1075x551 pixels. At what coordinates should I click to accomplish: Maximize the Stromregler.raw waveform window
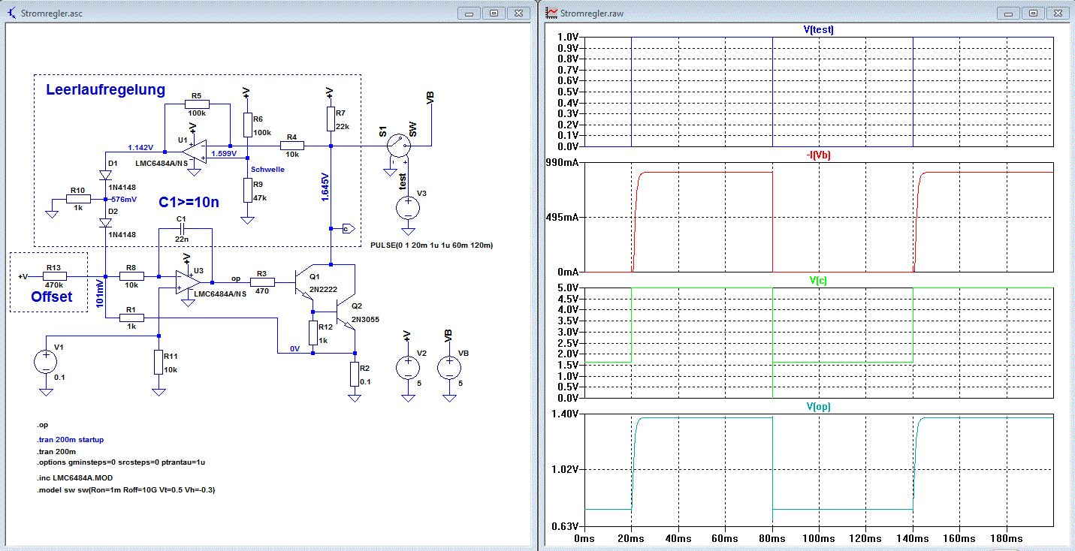(x=1033, y=14)
